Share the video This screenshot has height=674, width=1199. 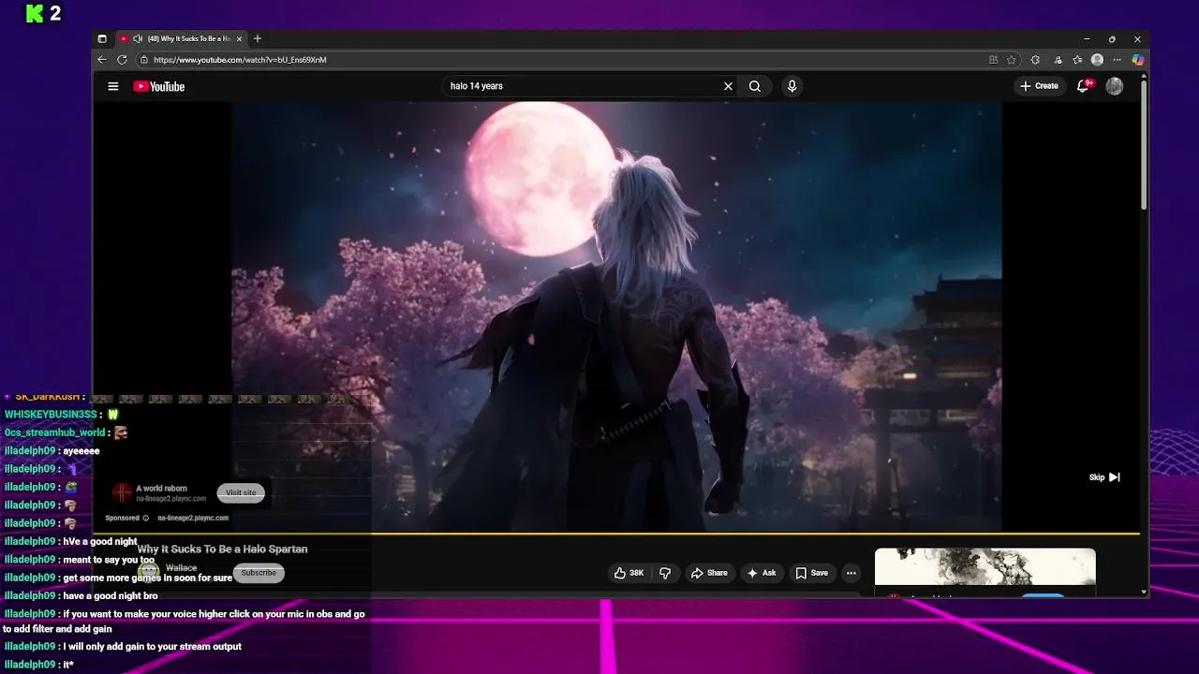point(709,573)
